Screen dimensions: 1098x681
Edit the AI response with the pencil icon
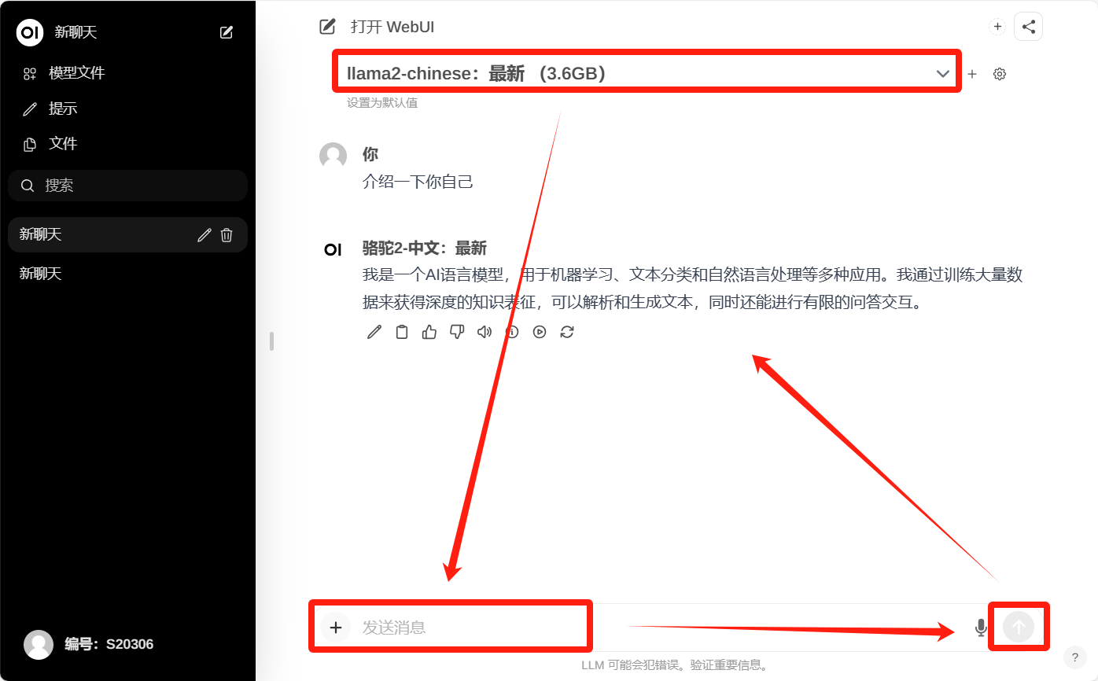(x=374, y=332)
